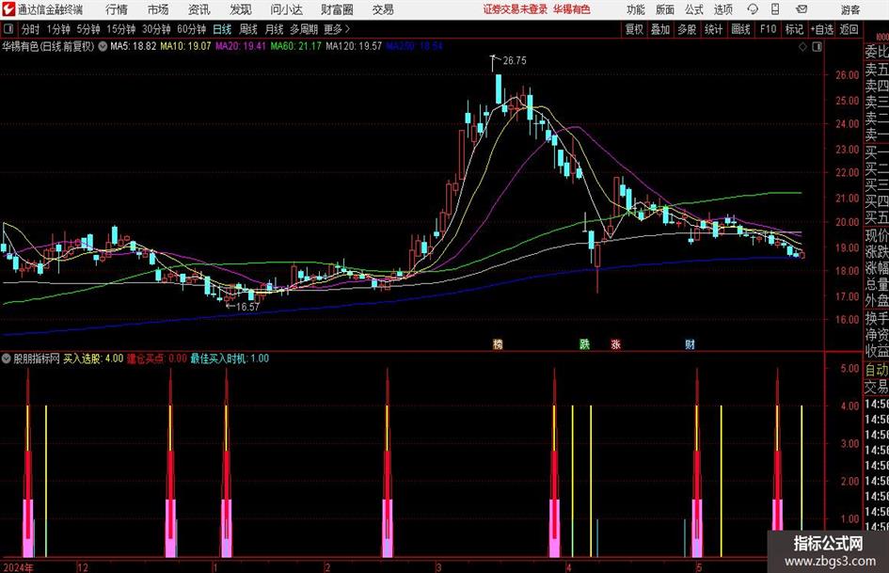The width and height of the screenshot is (889, 573).
Task: Click the 建仓买点: 0.00 indicator value
Action: click(156, 358)
